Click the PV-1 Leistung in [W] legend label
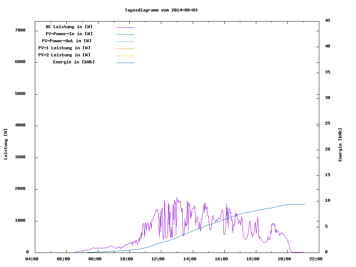This screenshot has height=267, width=356. [64, 48]
